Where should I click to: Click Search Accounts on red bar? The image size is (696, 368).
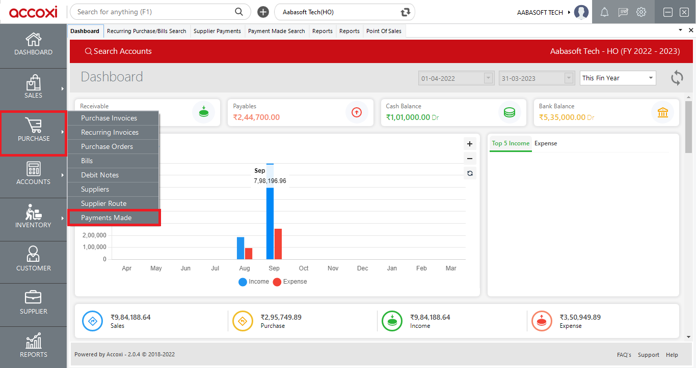pos(118,51)
